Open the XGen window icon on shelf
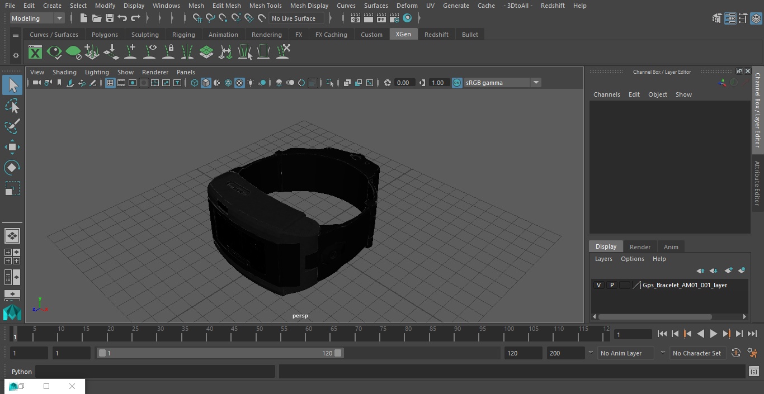764x394 pixels. [35, 53]
